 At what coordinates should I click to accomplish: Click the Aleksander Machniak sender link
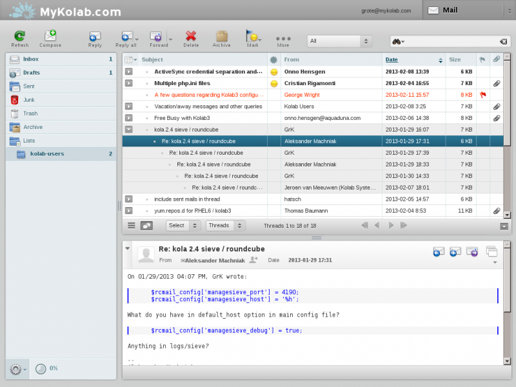pos(215,261)
